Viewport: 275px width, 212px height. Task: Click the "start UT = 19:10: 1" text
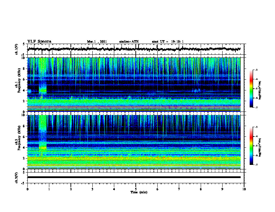point(168,42)
